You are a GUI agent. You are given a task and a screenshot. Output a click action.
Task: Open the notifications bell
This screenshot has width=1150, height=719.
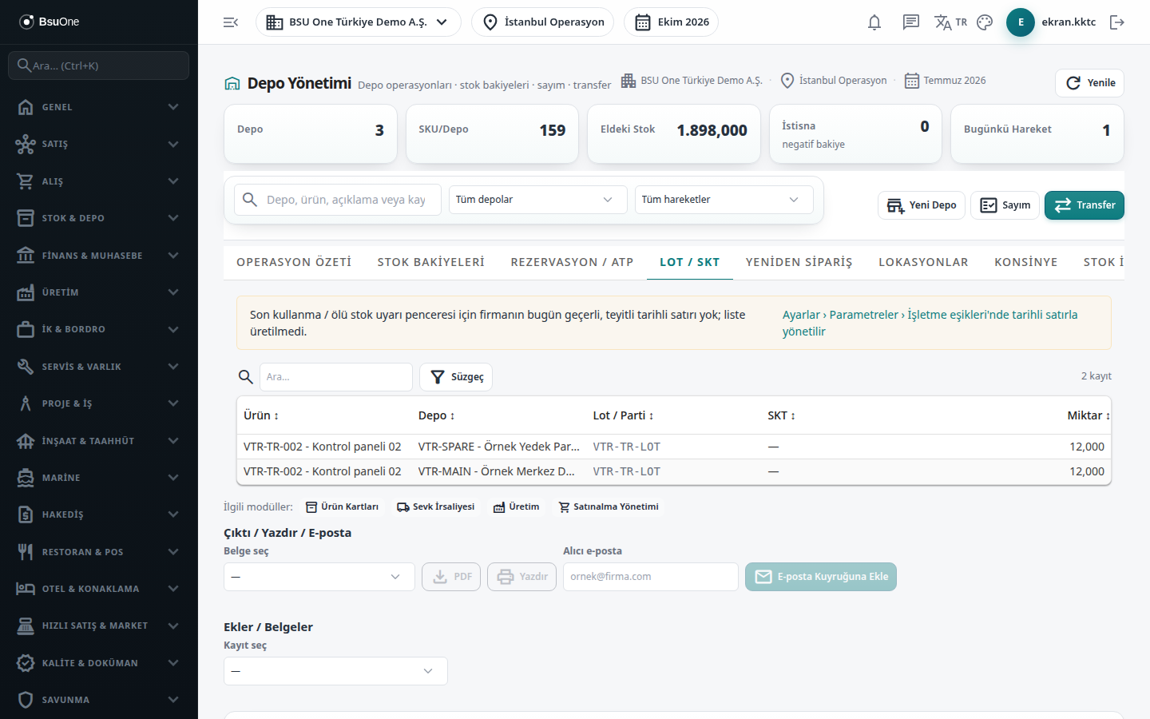[x=874, y=22]
